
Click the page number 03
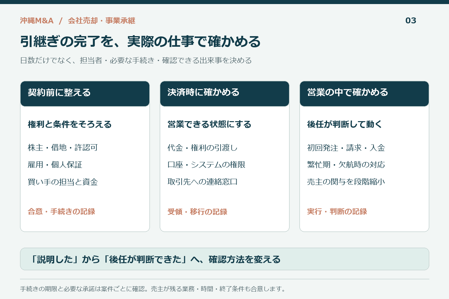click(411, 21)
